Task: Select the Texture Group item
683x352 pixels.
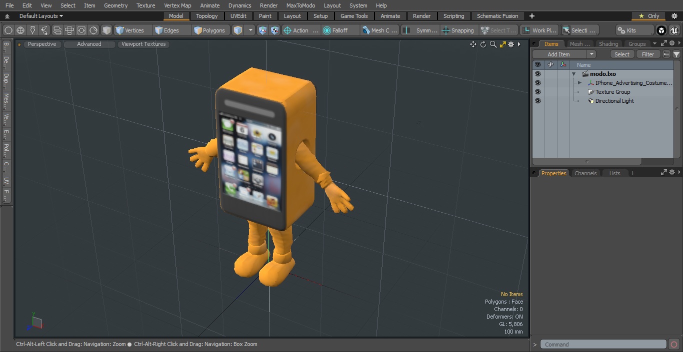Action: pyautogui.click(x=612, y=92)
